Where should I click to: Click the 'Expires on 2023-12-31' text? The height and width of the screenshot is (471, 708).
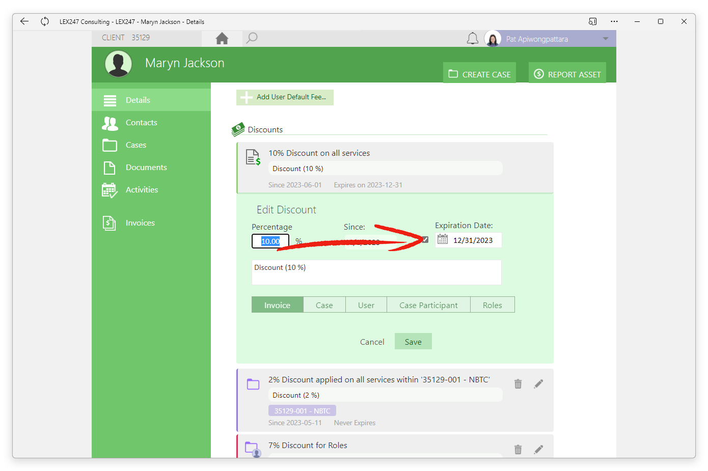click(368, 185)
